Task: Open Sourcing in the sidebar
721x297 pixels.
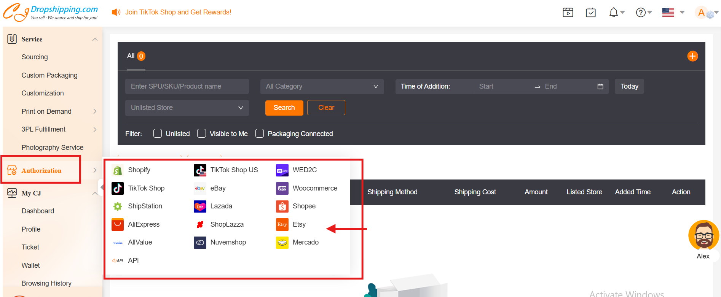Action: point(35,57)
